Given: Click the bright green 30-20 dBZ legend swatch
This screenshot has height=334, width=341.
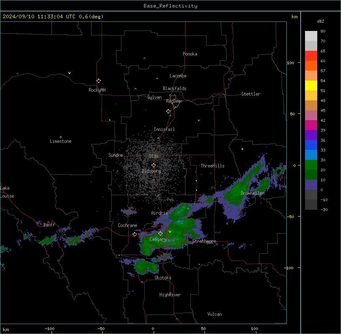Looking at the screenshot, I should pos(311,165).
